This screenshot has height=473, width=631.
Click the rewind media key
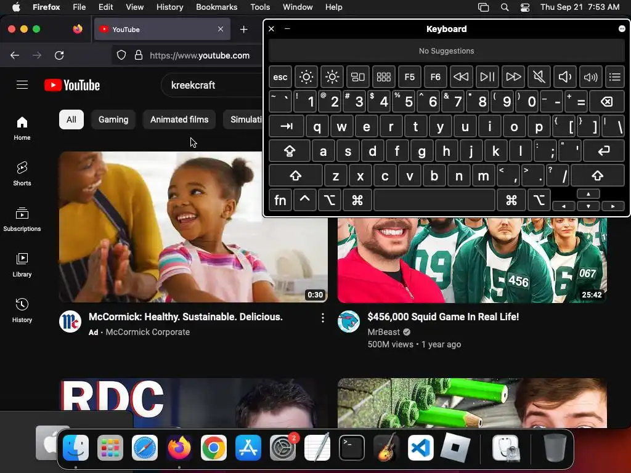click(461, 77)
